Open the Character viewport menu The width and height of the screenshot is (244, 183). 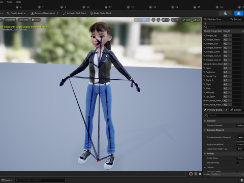[10, 20]
